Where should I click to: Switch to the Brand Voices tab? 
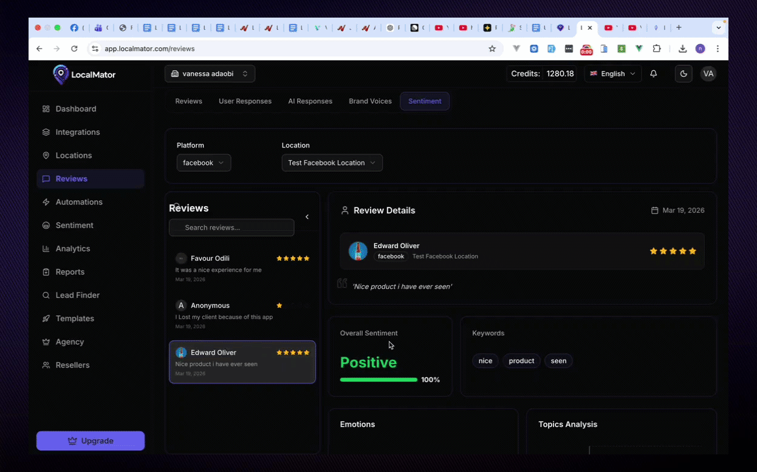coord(370,101)
